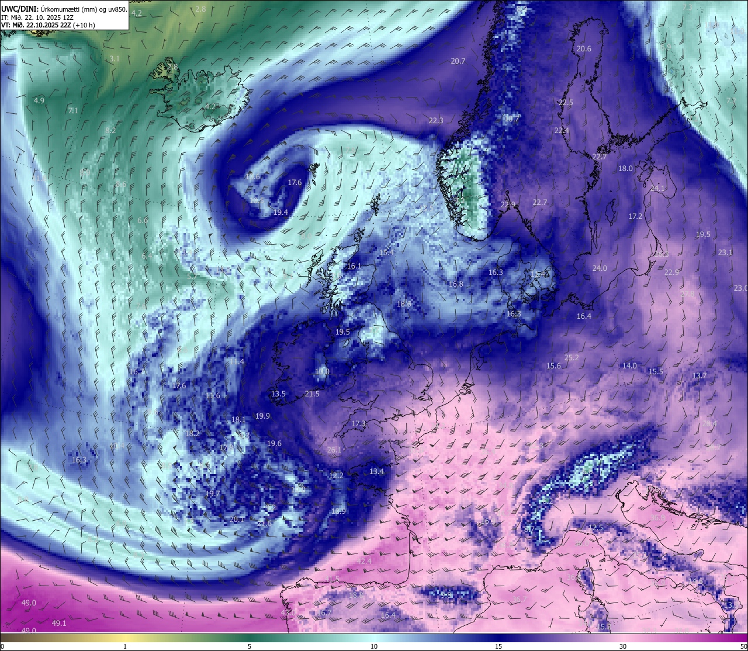
Task: Click the 20.6 value over Scandinavia
Action: (x=584, y=49)
